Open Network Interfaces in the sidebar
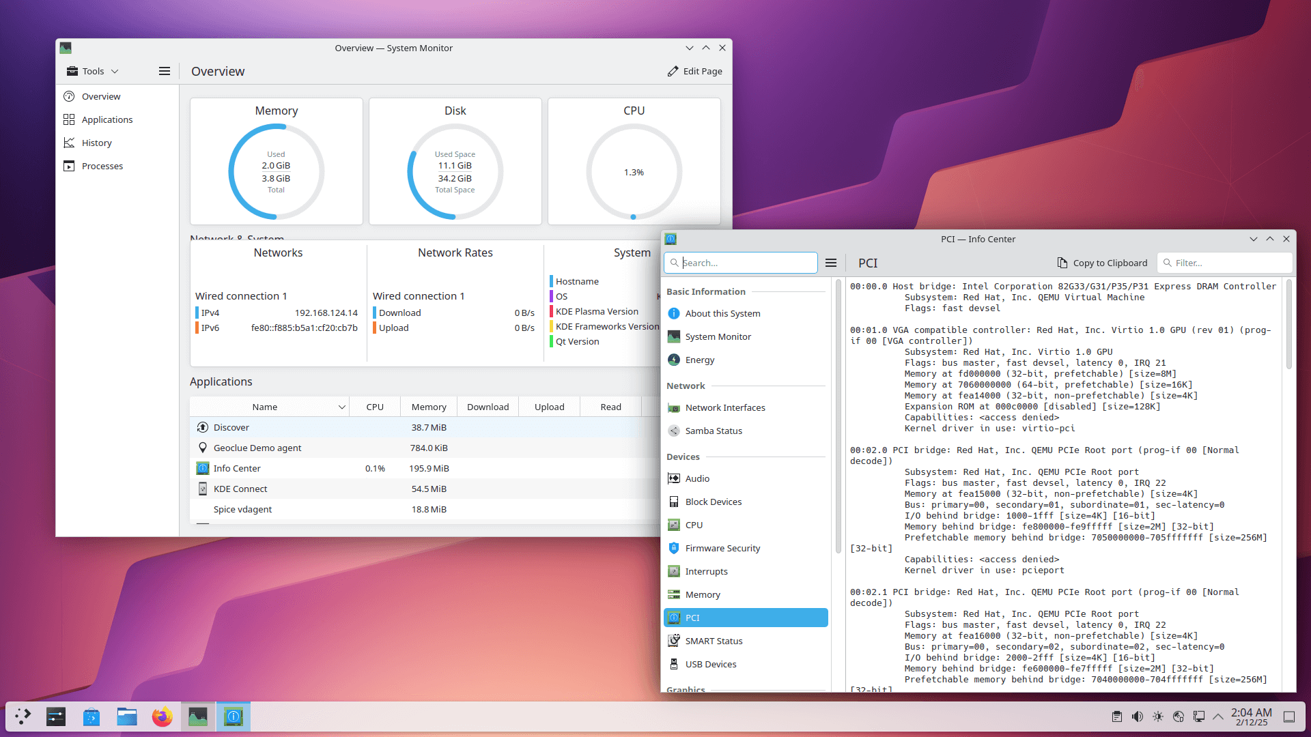 coord(725,407)
